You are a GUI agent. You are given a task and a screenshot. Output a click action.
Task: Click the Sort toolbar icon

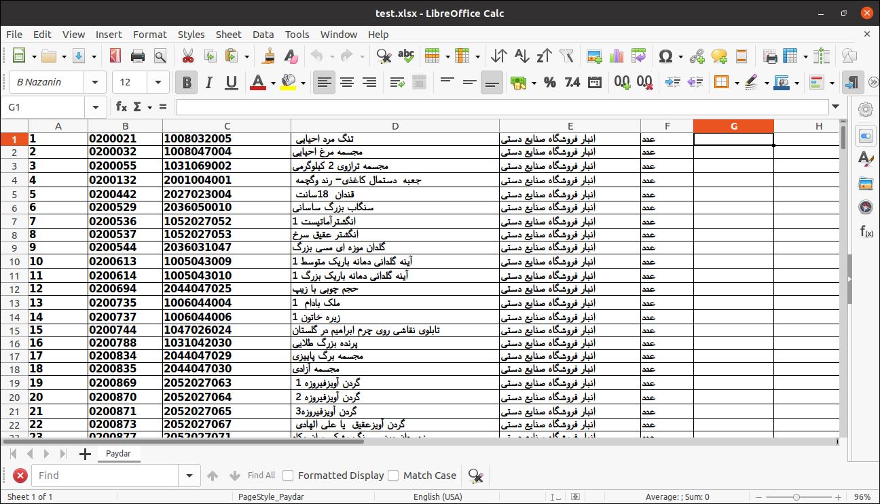click(499, 56)
